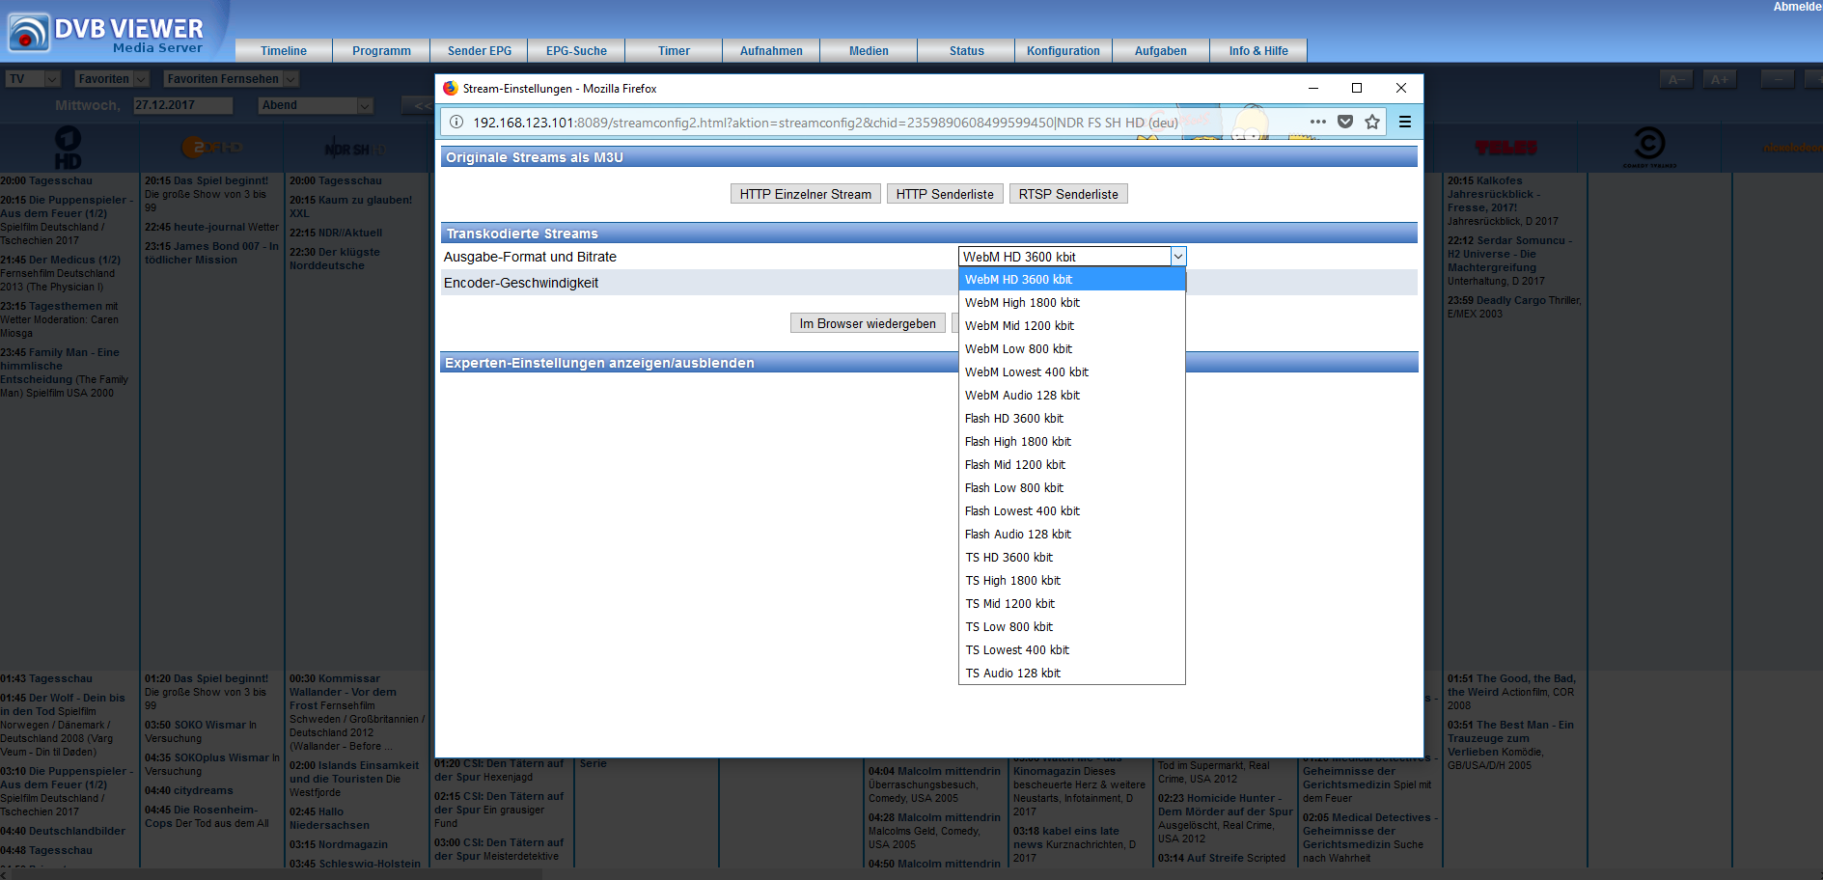Select TS HD 3600 kbit option
The height and width of the screenshot is (880, 1823).
[1071, 557]
